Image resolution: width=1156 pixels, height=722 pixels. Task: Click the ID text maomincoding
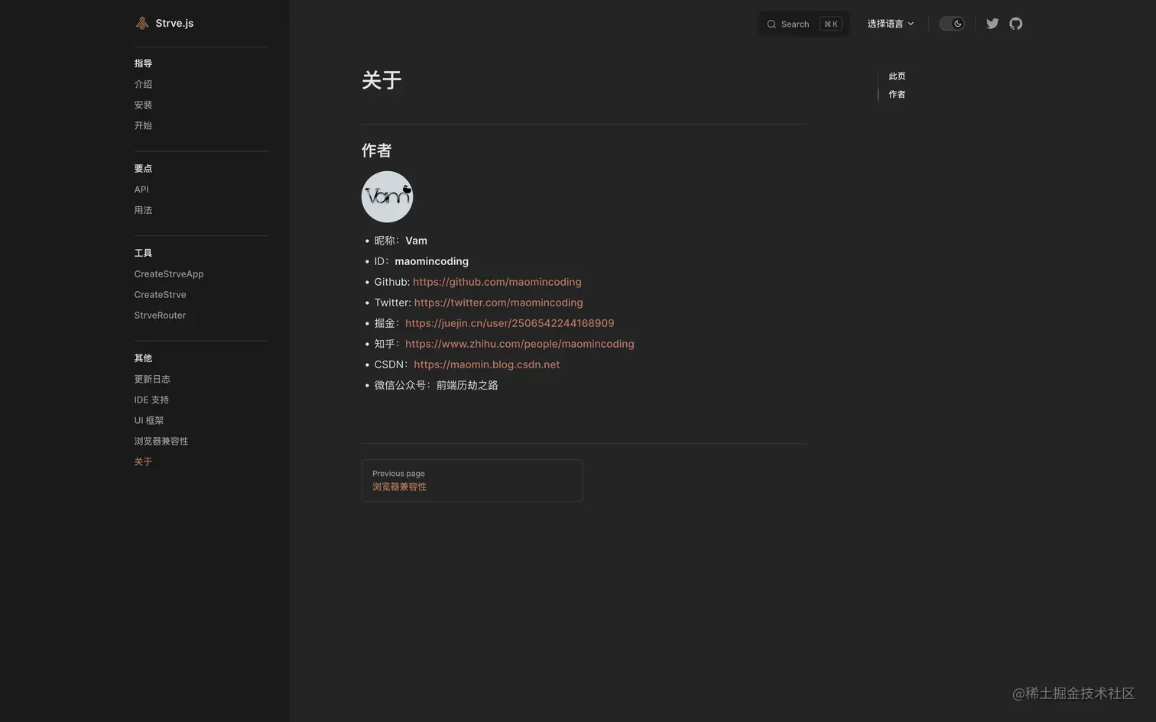tap(431, 261)
